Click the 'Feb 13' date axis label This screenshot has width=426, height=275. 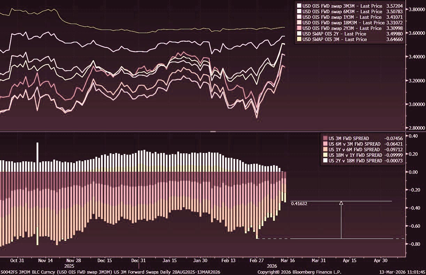(228, 260)
